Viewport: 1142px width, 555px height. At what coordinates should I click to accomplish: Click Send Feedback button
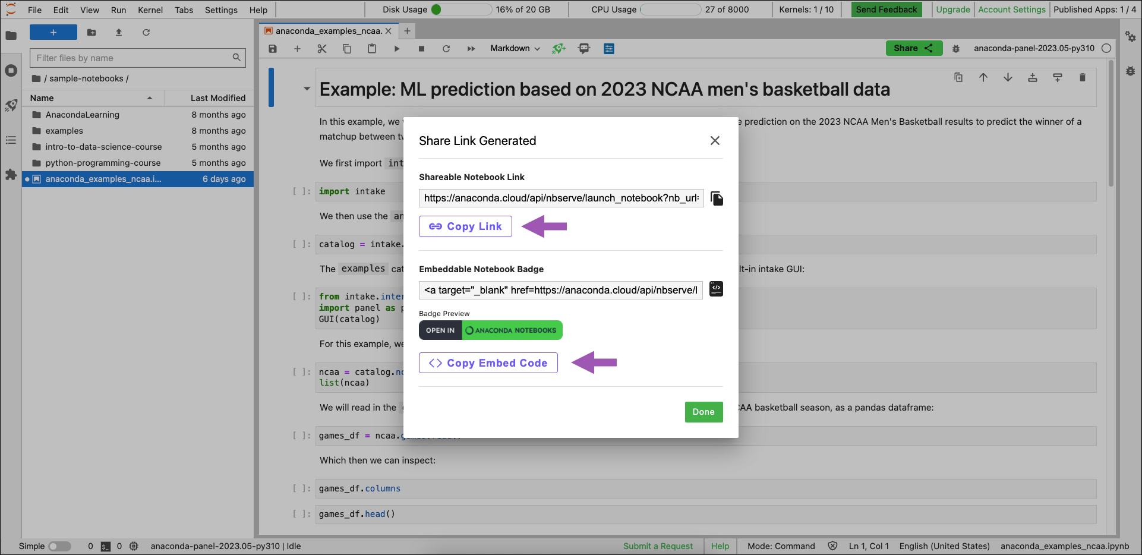coord(887,10)
